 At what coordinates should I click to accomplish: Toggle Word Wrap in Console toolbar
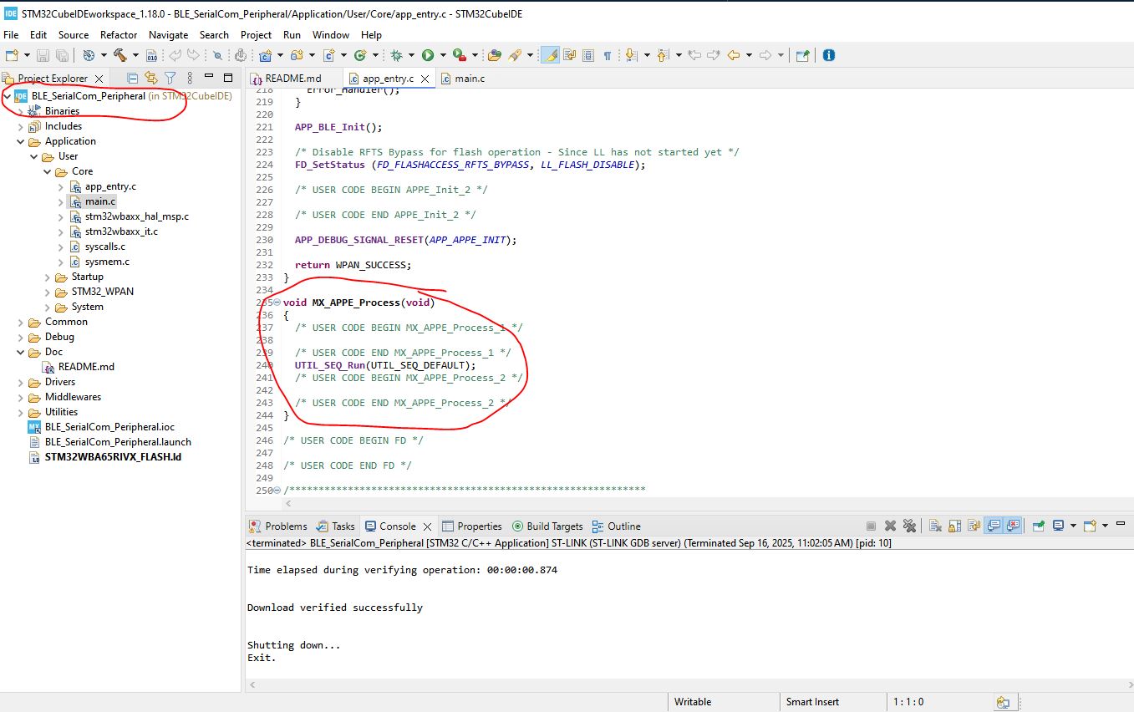tap(974, 526)
